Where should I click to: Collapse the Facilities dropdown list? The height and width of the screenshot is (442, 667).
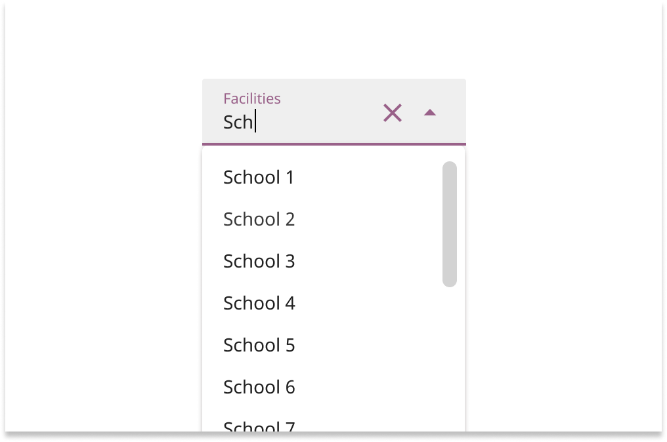(430, 113)
